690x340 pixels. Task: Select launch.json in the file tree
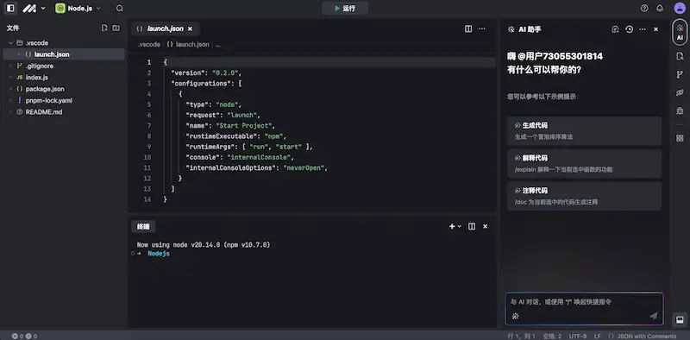pos(63,54)
